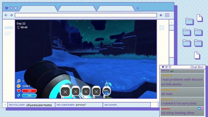Click filled heart in browser title bar
The image size is (208, 117).
pos(6,8)
